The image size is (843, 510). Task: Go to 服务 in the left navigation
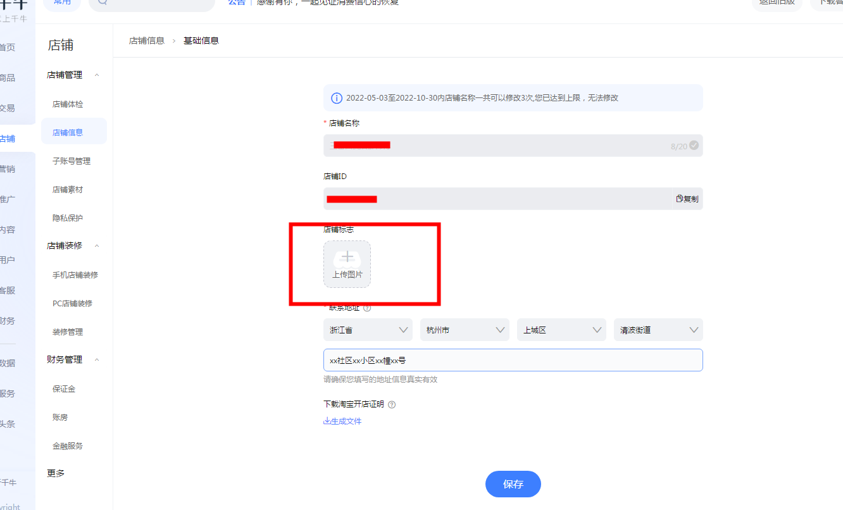click(8, 394)
